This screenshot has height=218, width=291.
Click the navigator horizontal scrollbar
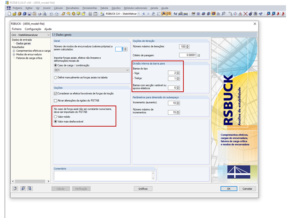pos(30,181)
